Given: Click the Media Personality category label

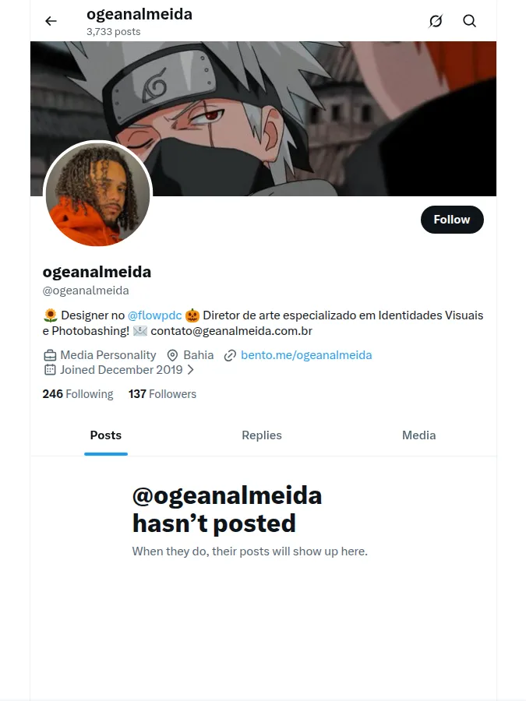Looking at the screenshot, I should tap(108, 355).
